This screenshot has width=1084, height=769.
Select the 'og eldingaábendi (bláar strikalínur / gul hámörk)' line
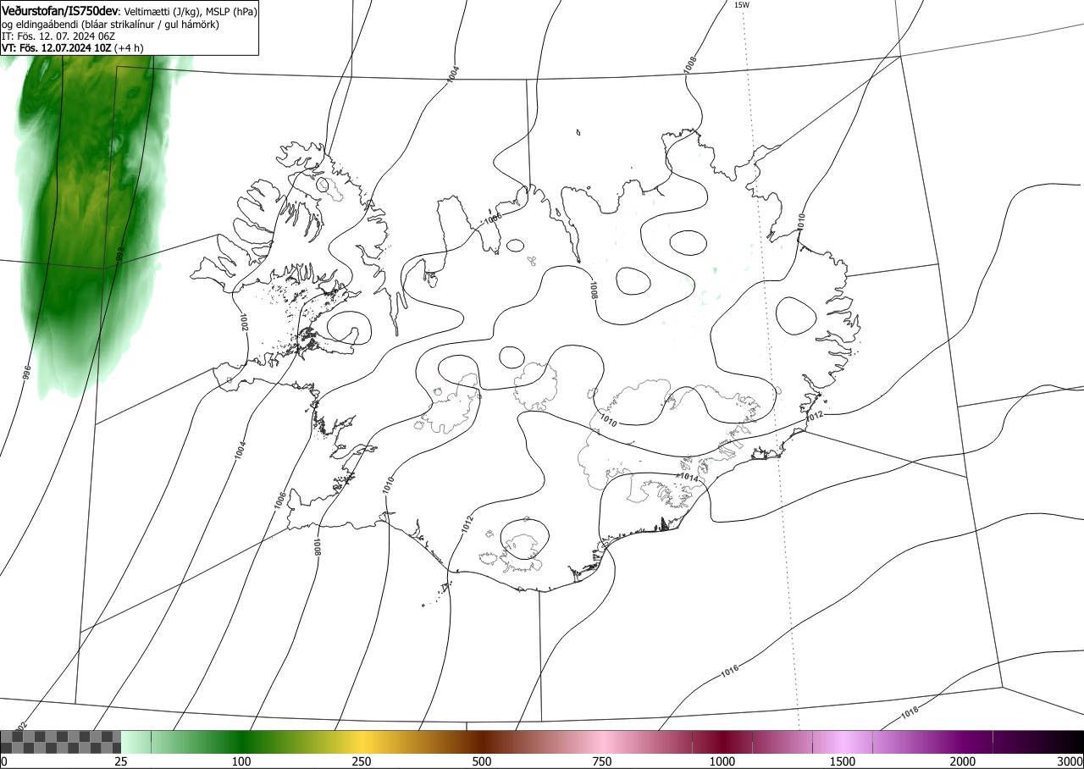click(110, 25)
